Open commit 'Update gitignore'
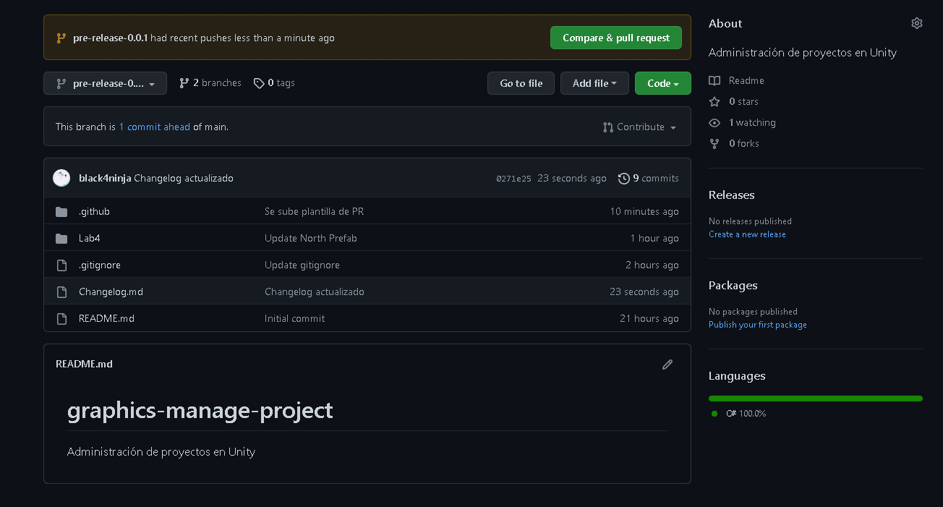The height and width of the screenshot is (507, 943). point(302,265)
